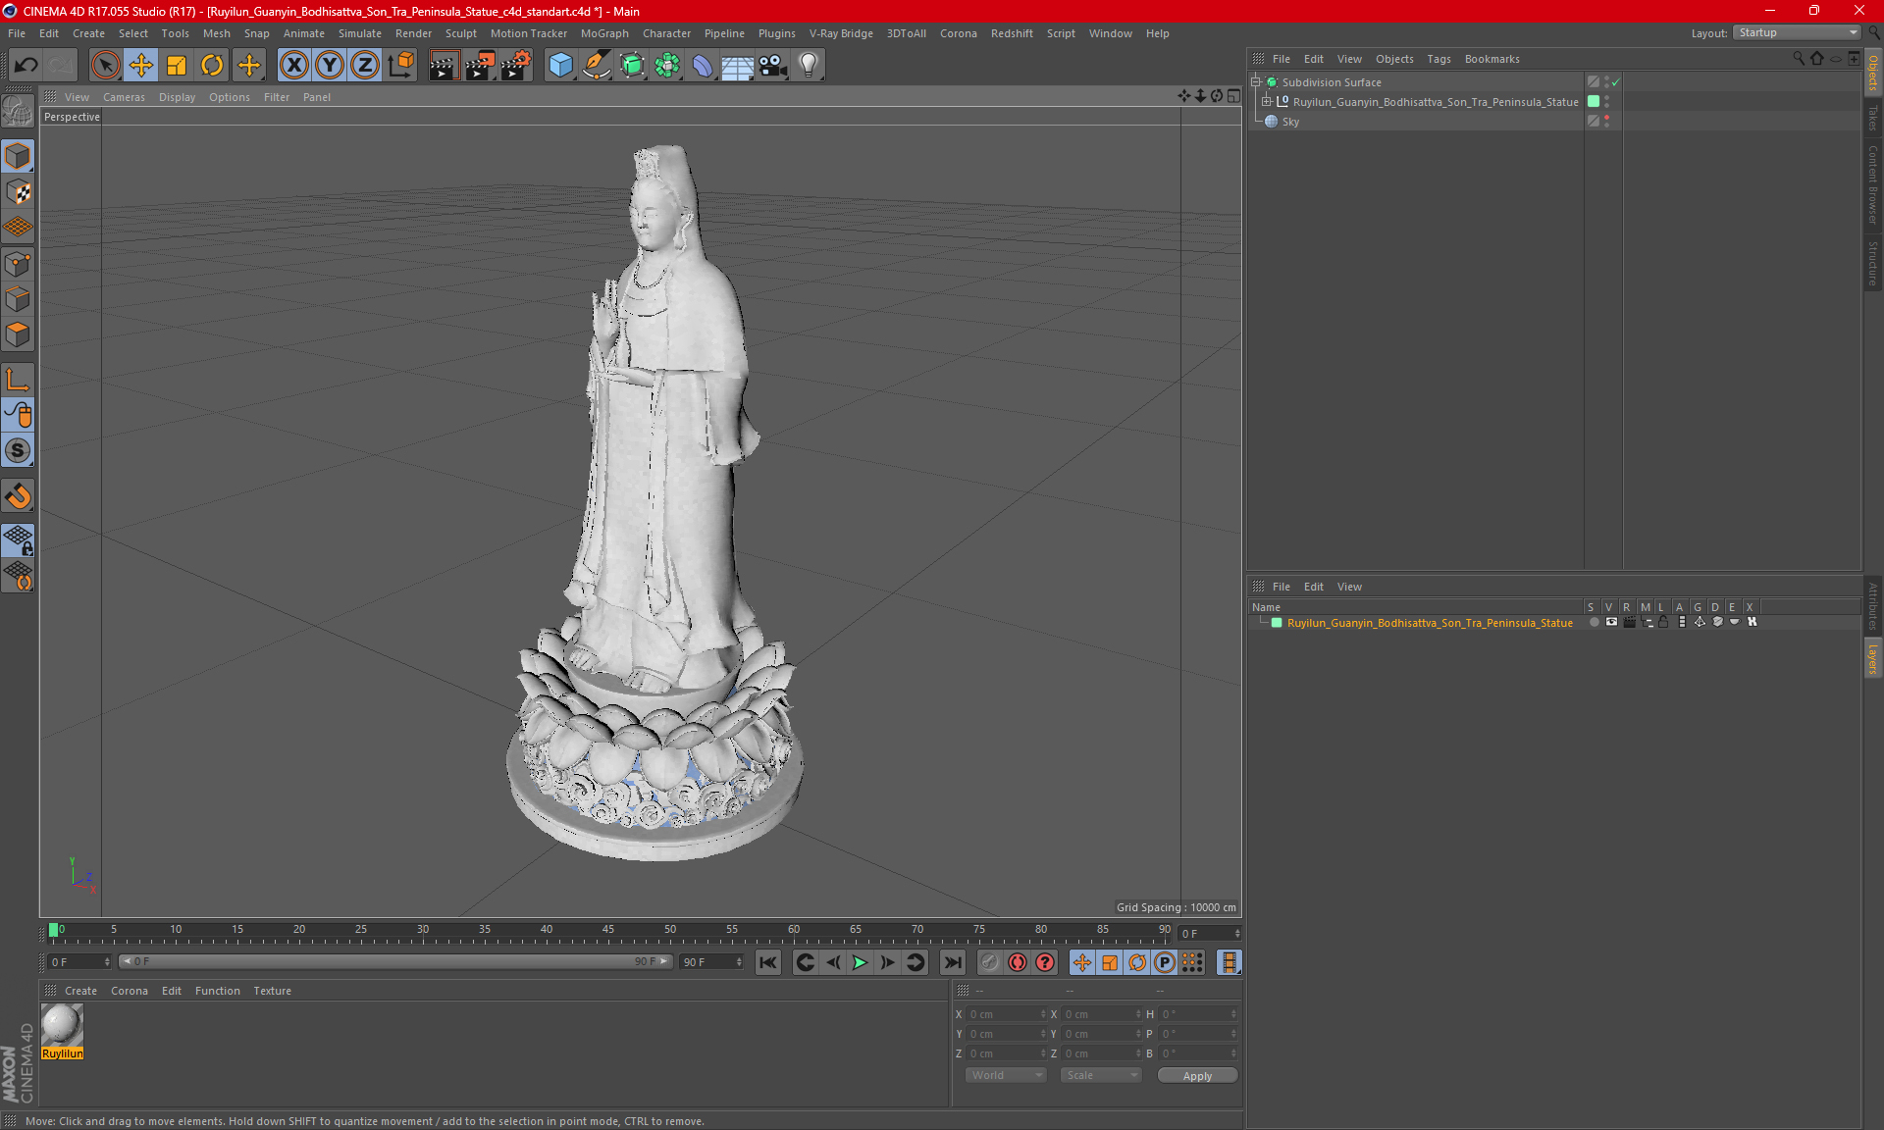Click the green swatch of the Layers panel layer
Screen dimensions: 1884x1130
point(1277,623)
